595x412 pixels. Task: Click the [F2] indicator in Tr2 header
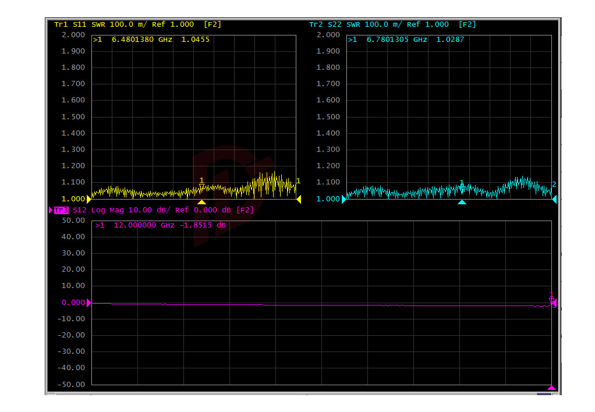pos(467,24)
